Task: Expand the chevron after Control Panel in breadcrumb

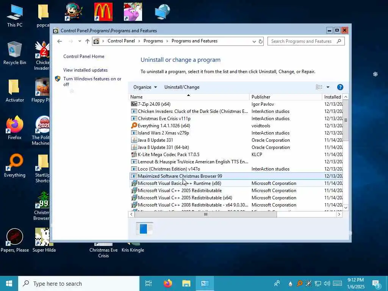Action: (139, 41)
